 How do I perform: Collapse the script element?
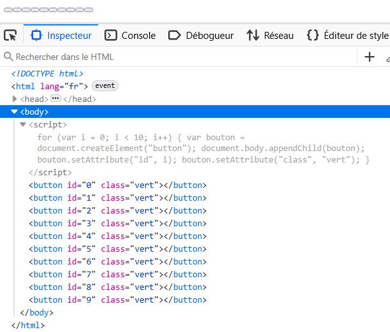pos(23,124)
